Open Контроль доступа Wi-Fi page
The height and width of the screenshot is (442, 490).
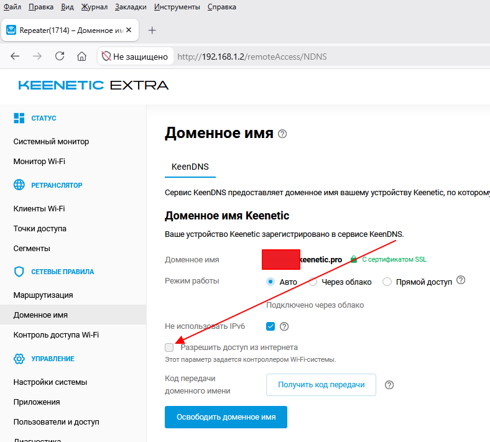point(56,335)
